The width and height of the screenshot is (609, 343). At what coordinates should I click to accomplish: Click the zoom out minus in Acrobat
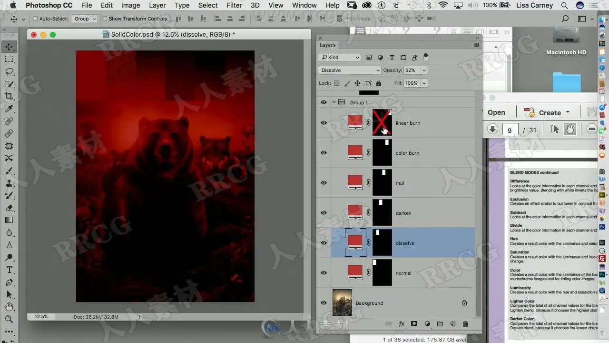(592, 129)
